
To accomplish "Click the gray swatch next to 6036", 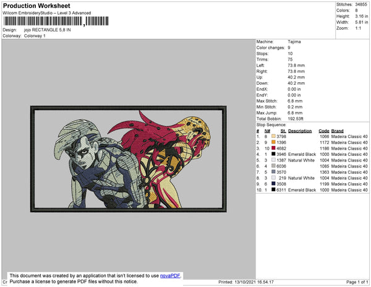I will coord(273,166).
